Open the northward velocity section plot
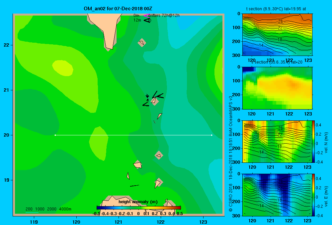 coord(277,141)
